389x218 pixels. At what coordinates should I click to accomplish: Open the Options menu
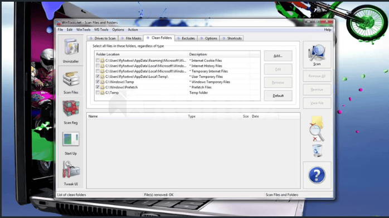118,29
